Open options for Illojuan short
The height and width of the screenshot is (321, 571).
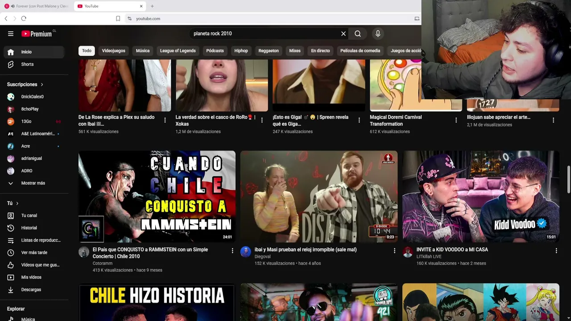coord(553,120)
